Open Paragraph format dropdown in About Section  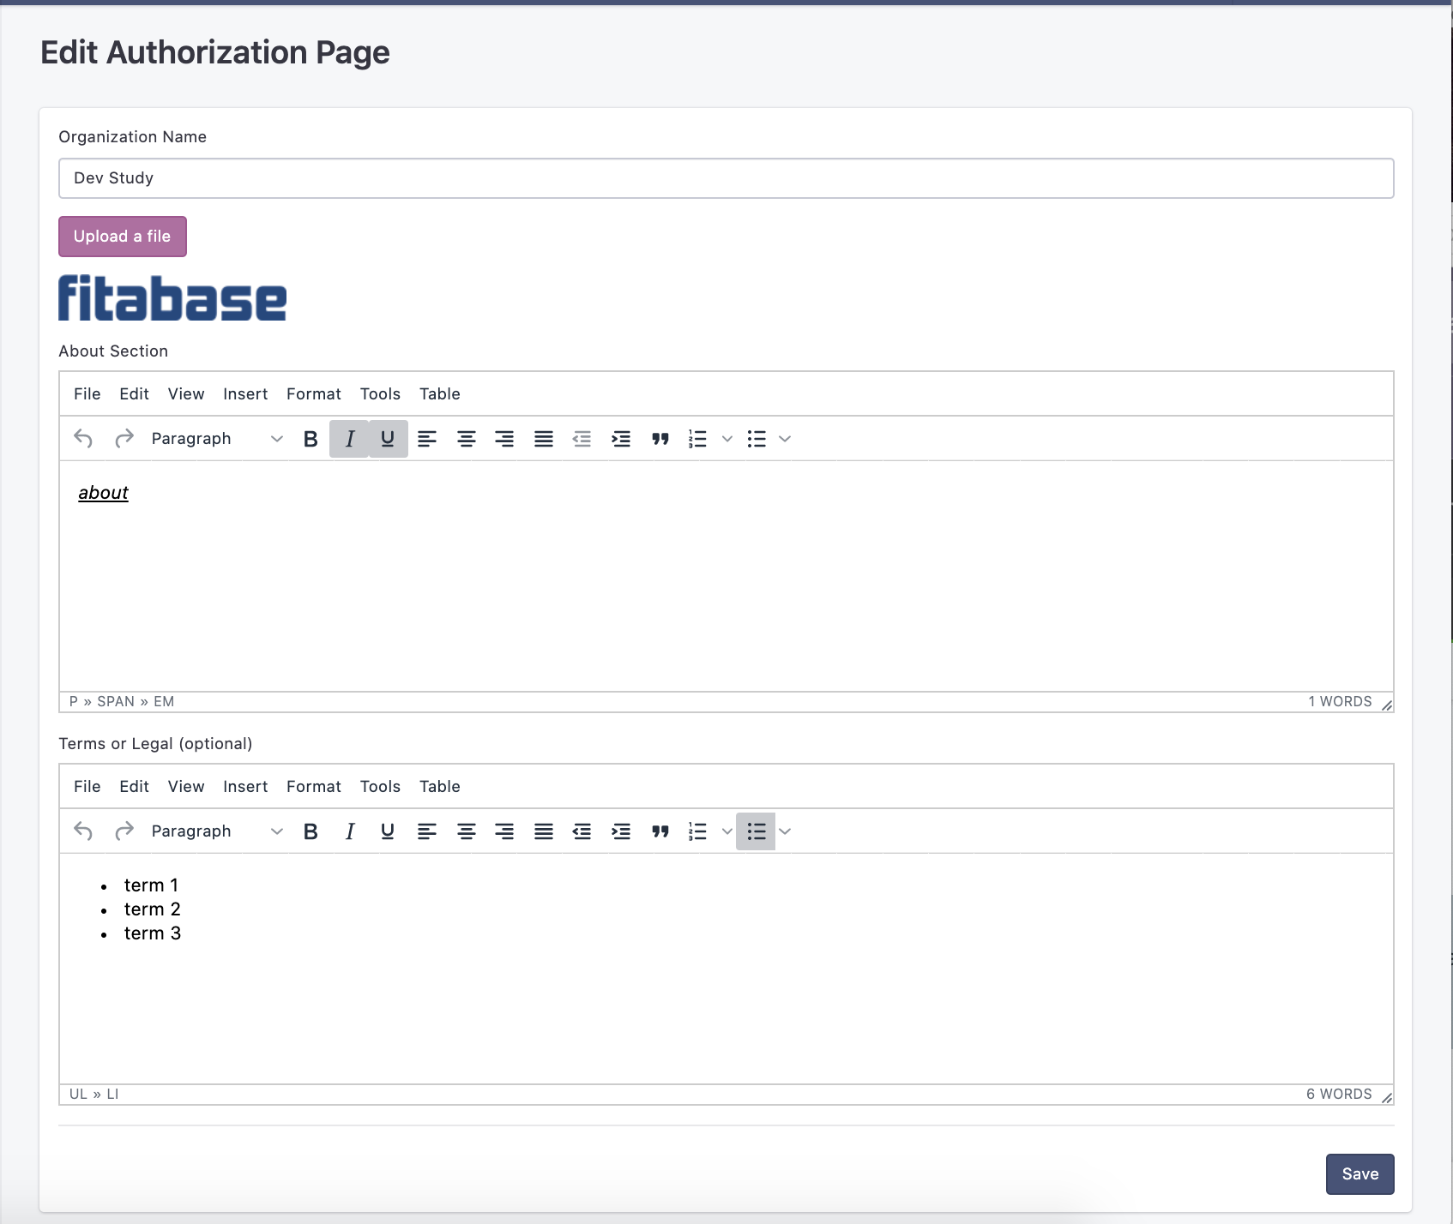pyautogui.click(x=217, y=439)
